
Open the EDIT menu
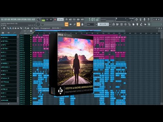pos(6,19)
